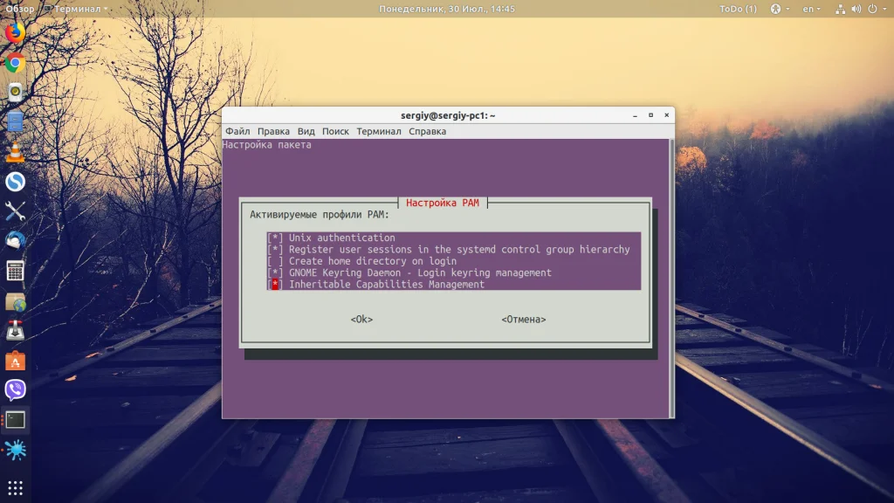894x503 pixels.
Task: Toggle Unix authentication checkbox
Action: 275,238
